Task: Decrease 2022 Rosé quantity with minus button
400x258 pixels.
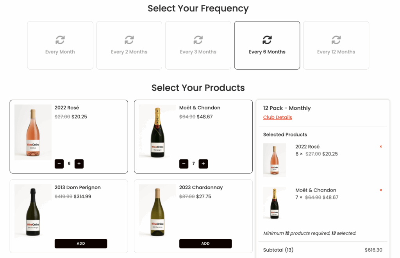Action: (59, 164)
